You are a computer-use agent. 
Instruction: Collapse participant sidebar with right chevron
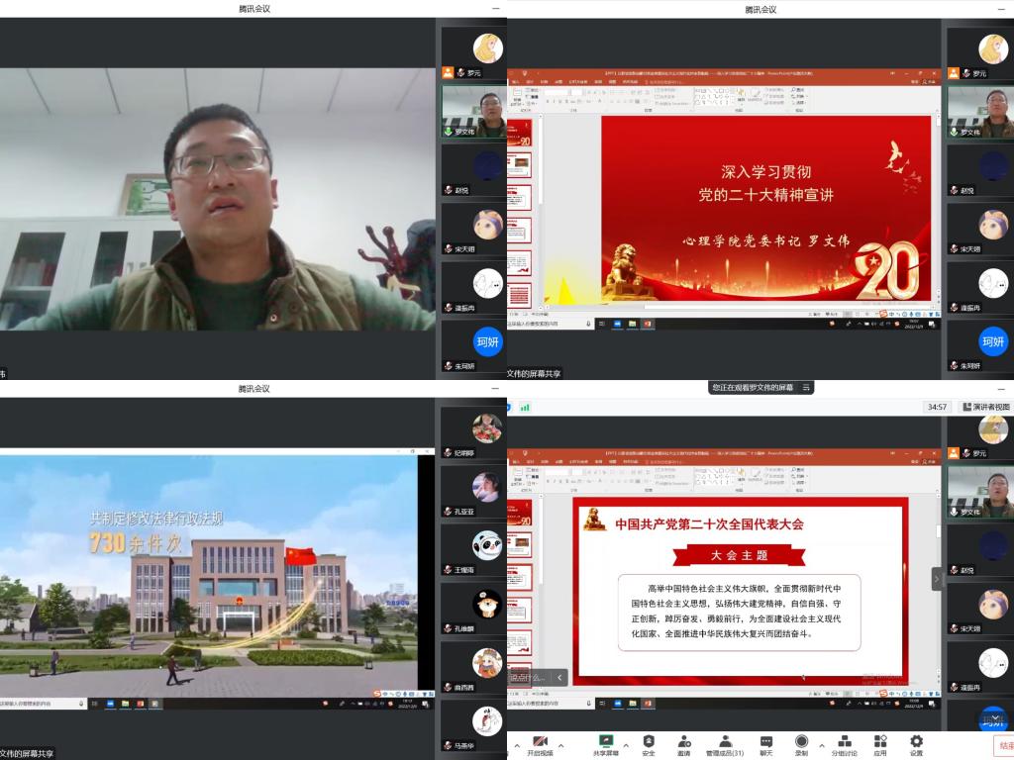tap(937, 578)
